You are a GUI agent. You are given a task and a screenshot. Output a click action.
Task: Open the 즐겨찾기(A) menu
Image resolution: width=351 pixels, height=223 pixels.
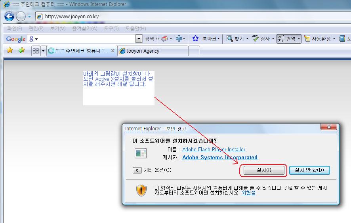85,29
